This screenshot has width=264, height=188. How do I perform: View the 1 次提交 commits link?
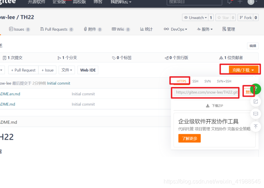tap(13, 58)
